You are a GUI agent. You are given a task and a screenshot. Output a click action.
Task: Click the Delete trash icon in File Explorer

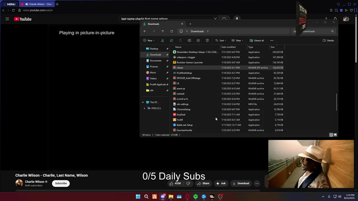pos(207,40)
